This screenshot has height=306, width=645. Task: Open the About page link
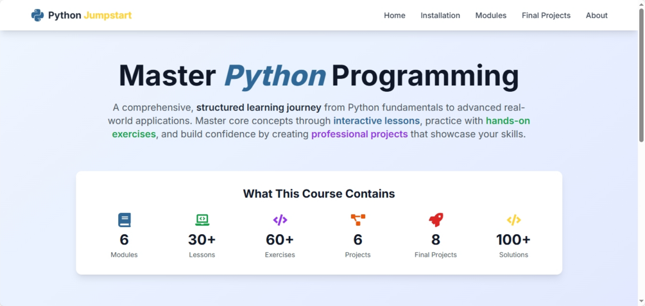coord(597,15)
